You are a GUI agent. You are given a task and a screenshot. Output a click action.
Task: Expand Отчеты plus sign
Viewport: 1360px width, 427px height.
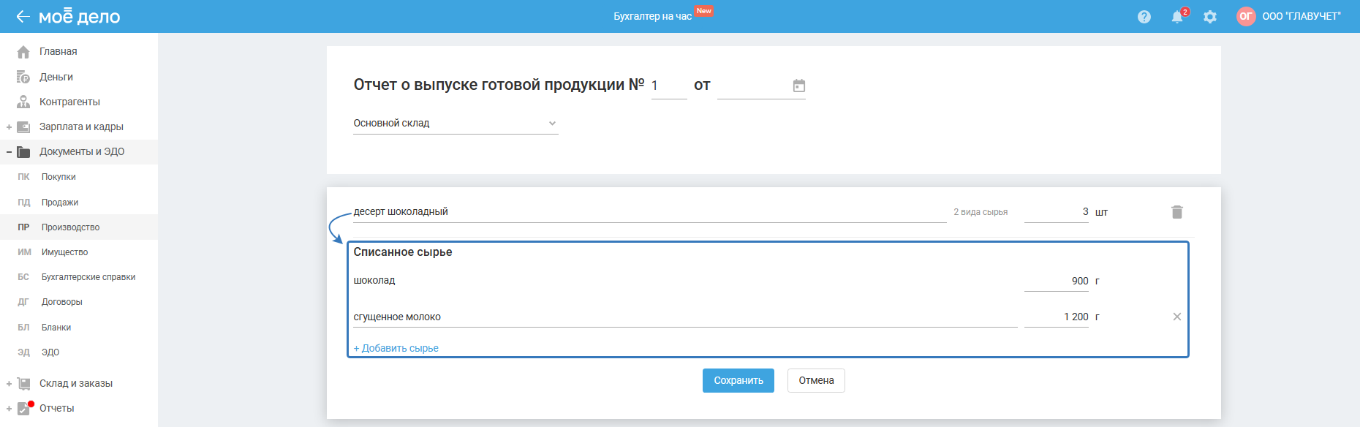(x=9, y=409)
